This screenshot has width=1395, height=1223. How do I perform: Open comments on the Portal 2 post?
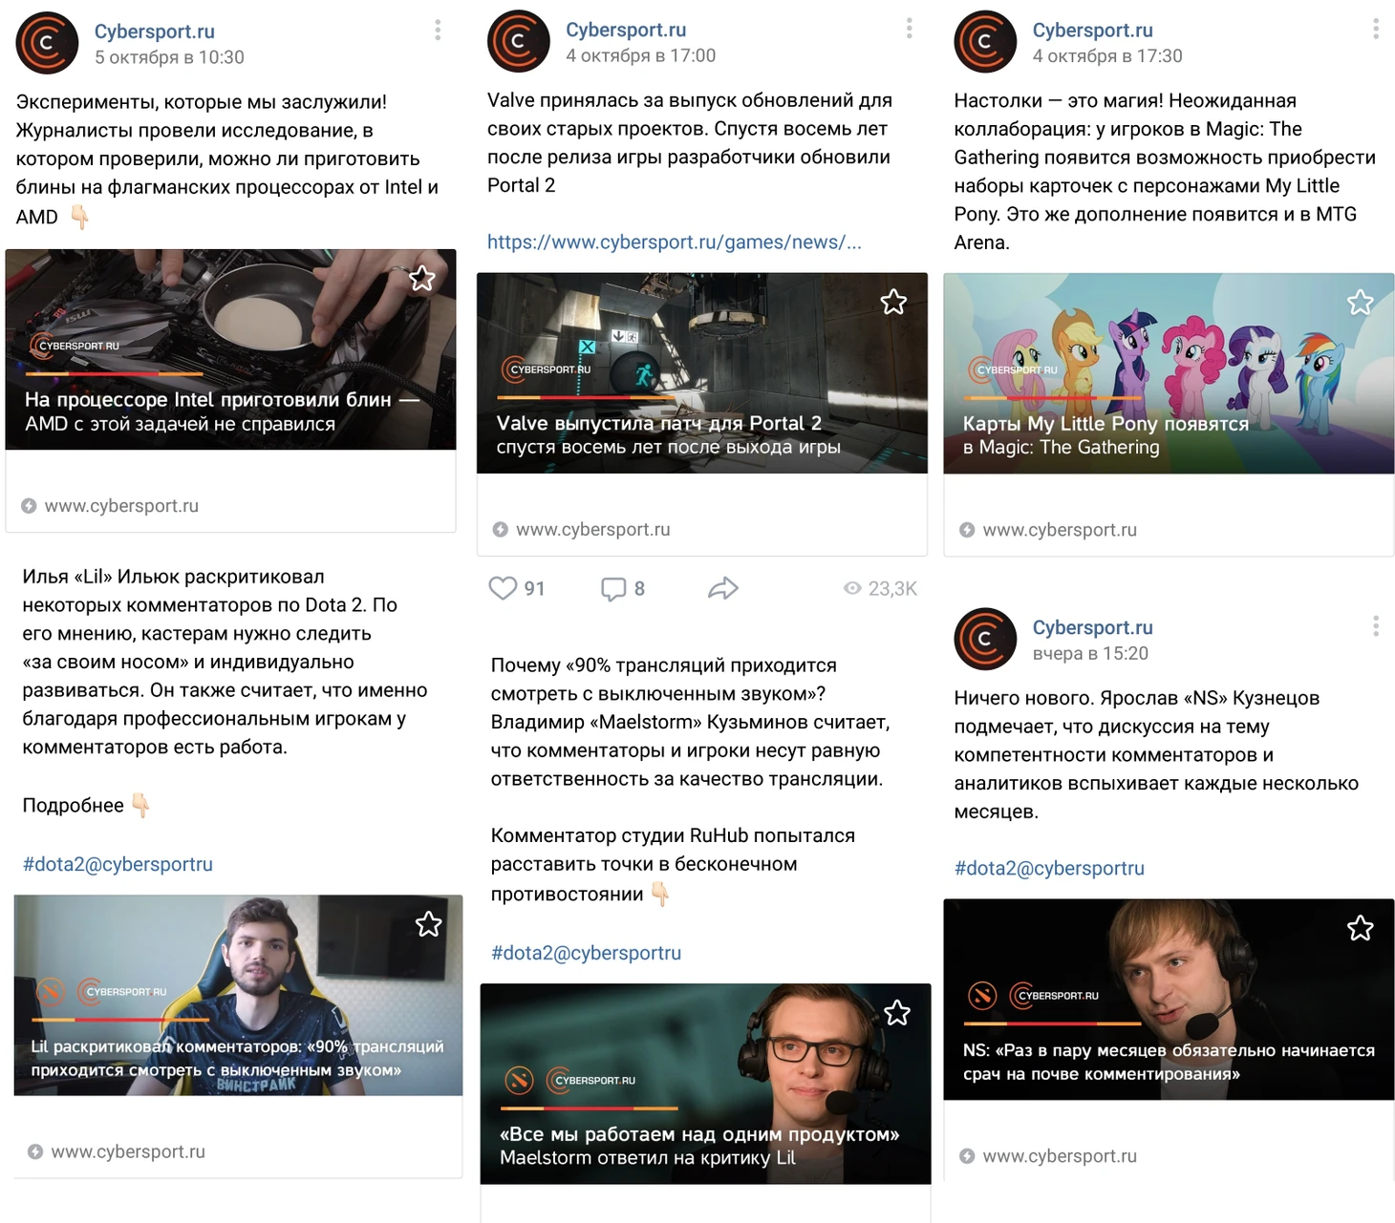click(x=613, y=589)
